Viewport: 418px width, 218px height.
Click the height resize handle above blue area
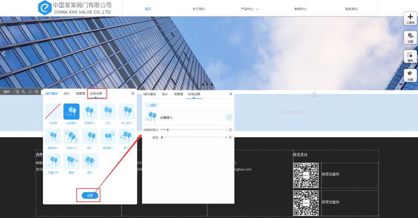pos(315,94)
